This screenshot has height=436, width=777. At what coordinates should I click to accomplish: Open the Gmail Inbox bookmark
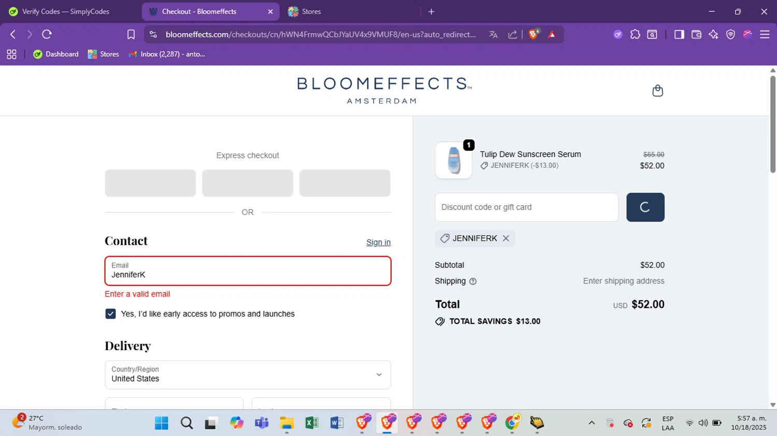point(167,54)
